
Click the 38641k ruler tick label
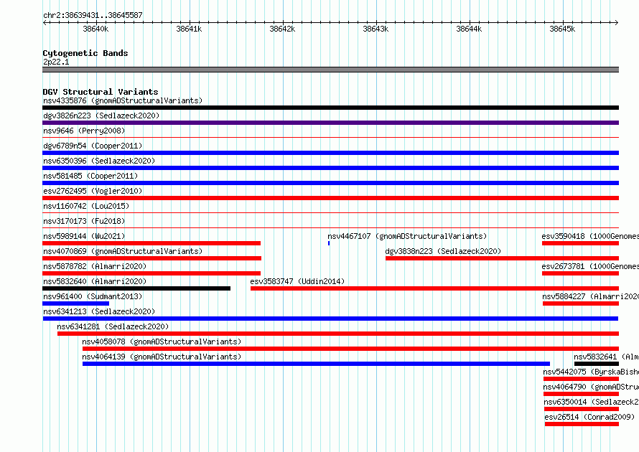189,29
